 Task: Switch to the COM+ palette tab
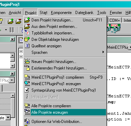tap(115, 20)
